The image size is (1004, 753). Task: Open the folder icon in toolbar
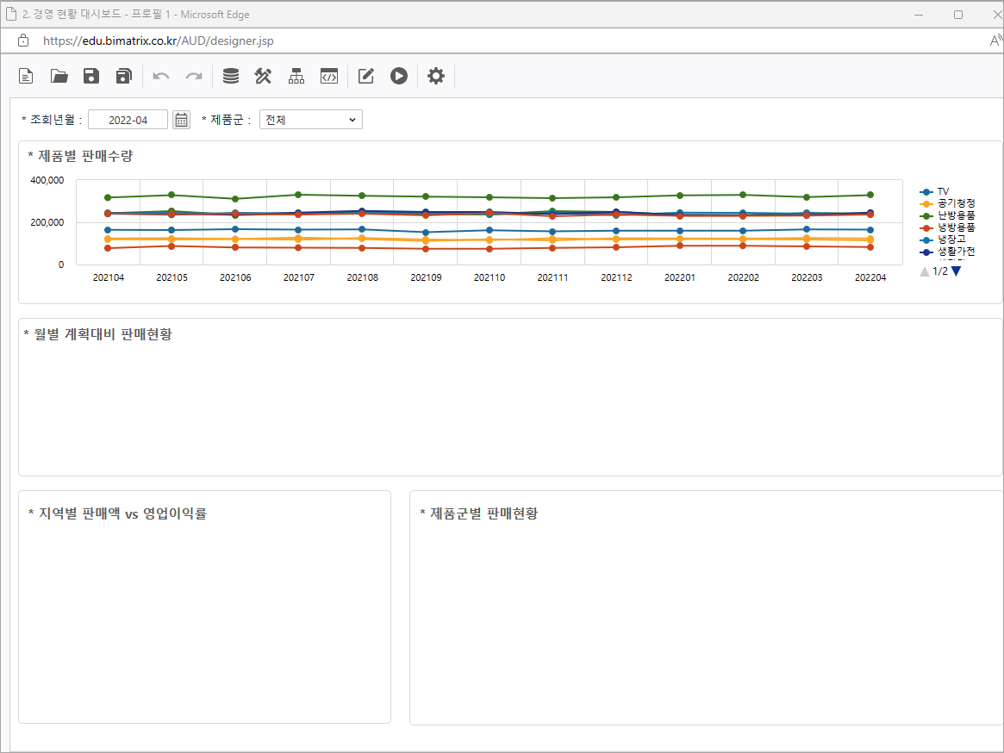point(59,76)
